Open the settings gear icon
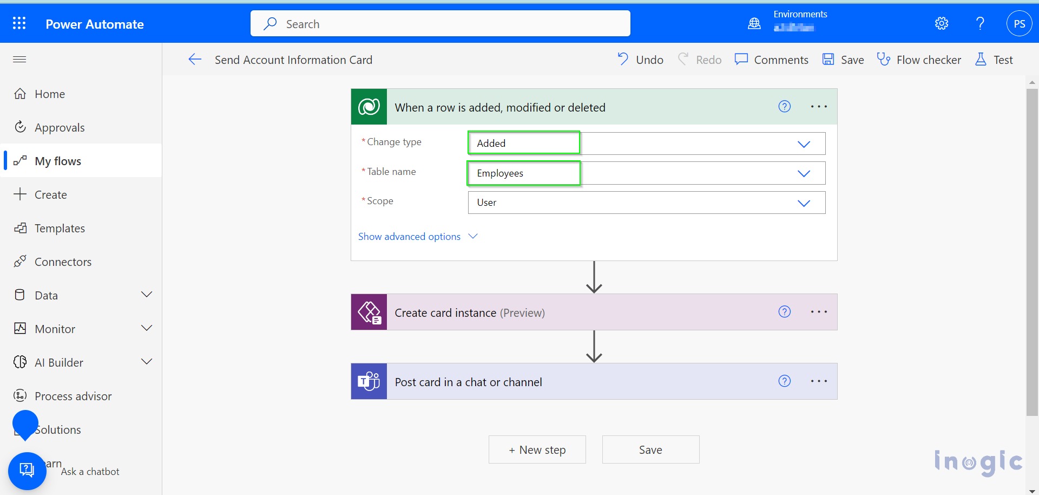Viewport: 1039px width, 495px height. pos(942,23)
